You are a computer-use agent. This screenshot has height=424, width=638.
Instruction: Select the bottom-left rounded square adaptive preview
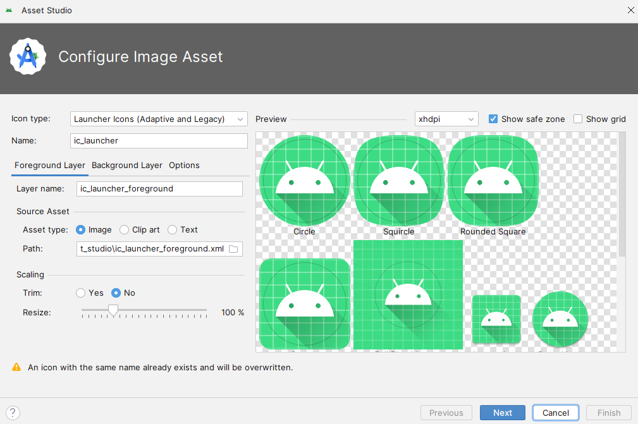304,304
